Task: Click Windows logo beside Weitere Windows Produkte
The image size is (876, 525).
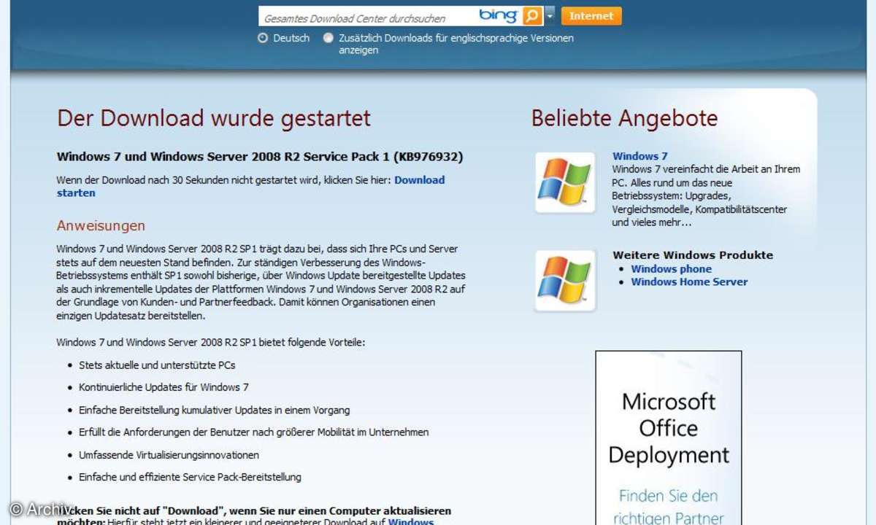Action: coord(565,280)
